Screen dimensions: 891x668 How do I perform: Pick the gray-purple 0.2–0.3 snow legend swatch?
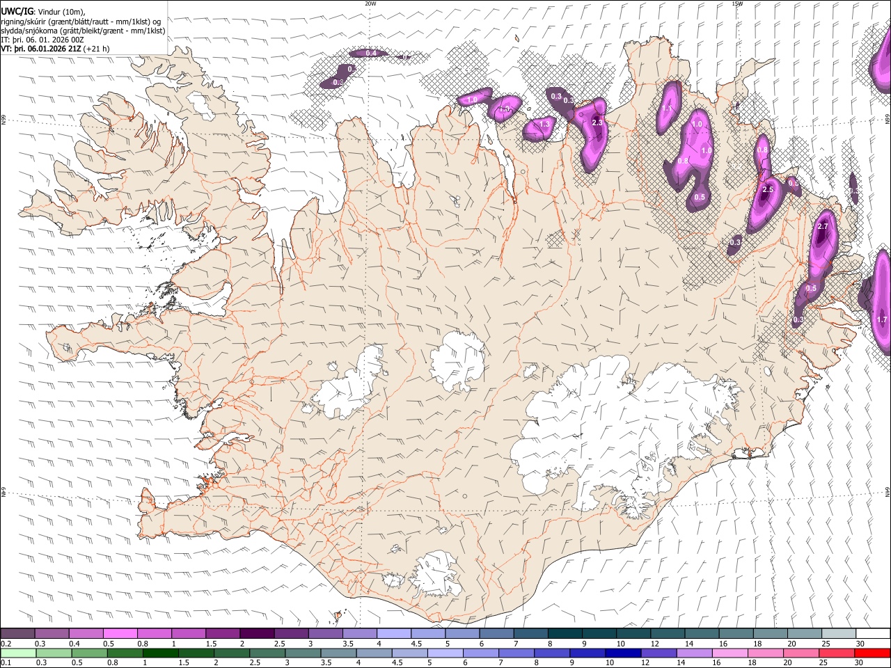pos(17,634)
